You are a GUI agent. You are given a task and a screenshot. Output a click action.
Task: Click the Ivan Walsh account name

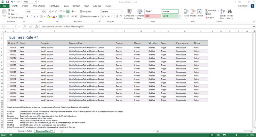point(243,6)
